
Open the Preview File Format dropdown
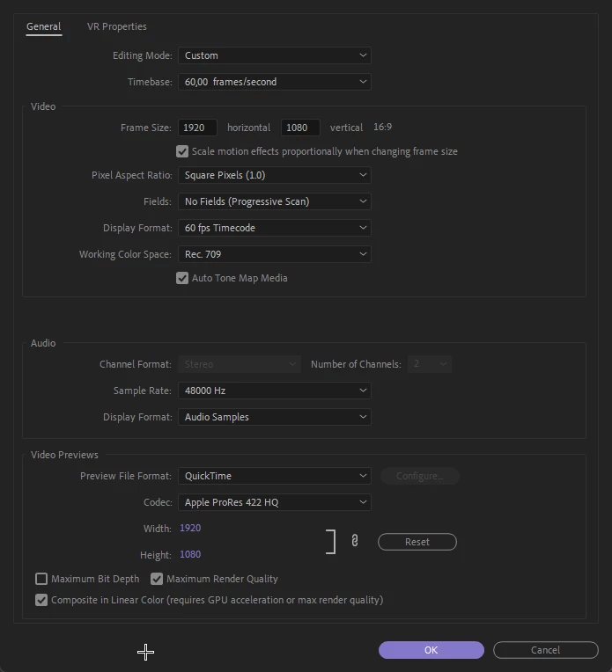[x=275, y=476]
